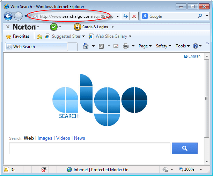Click the Back navigation arrow button

tap(8, 16)
